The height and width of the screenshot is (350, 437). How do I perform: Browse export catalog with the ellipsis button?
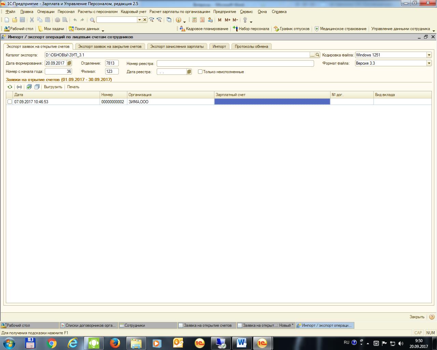point(312,55)
